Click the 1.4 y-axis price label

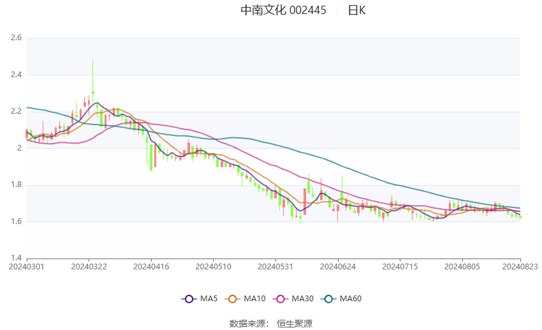[16, 258]
